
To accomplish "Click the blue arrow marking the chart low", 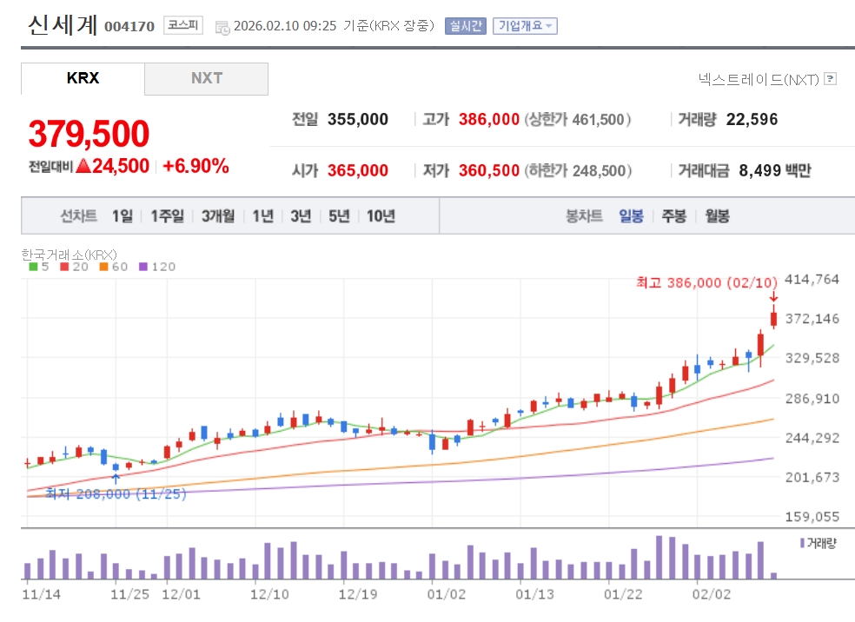I will 116,479.
